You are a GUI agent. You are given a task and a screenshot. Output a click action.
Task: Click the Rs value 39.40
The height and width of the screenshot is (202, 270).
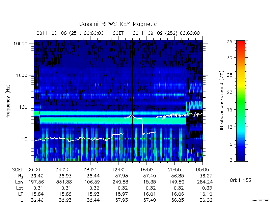37,176
